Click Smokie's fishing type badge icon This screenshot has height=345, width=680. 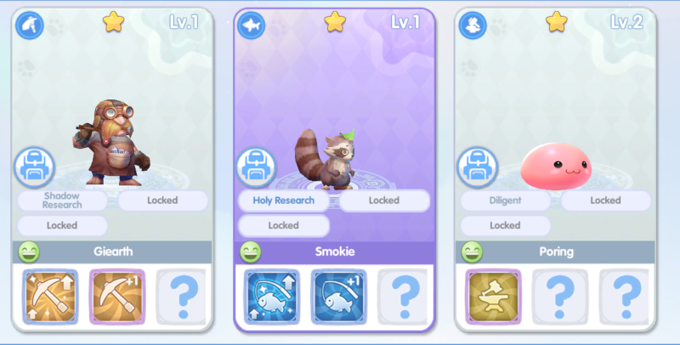(x=251, y=25)
